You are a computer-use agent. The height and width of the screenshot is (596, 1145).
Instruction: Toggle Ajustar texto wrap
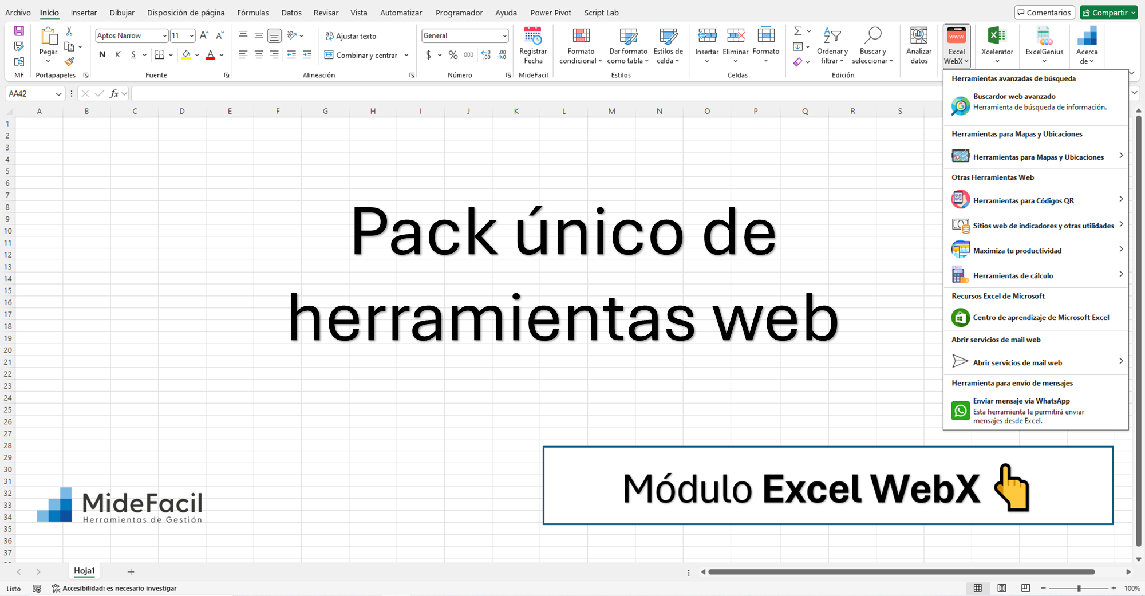[350, 36]
